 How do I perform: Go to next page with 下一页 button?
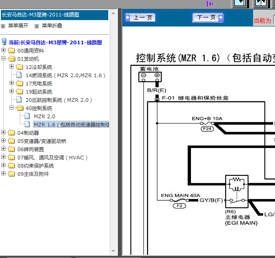click(x=208, y=17)
